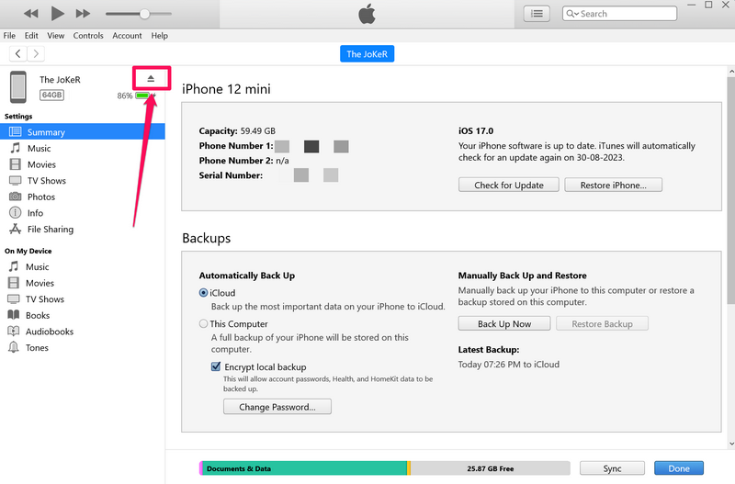The width and height of the screenshot is (735, 484).
Task: Click Back Up Now button
Action: [x=504, y=324]
